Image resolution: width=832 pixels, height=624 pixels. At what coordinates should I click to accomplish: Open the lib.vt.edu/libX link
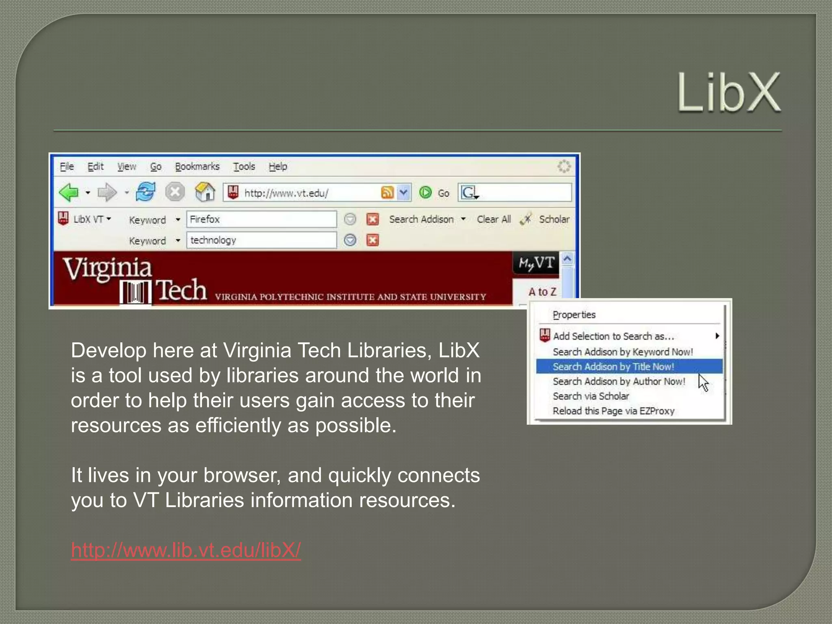tap(186, 550)
